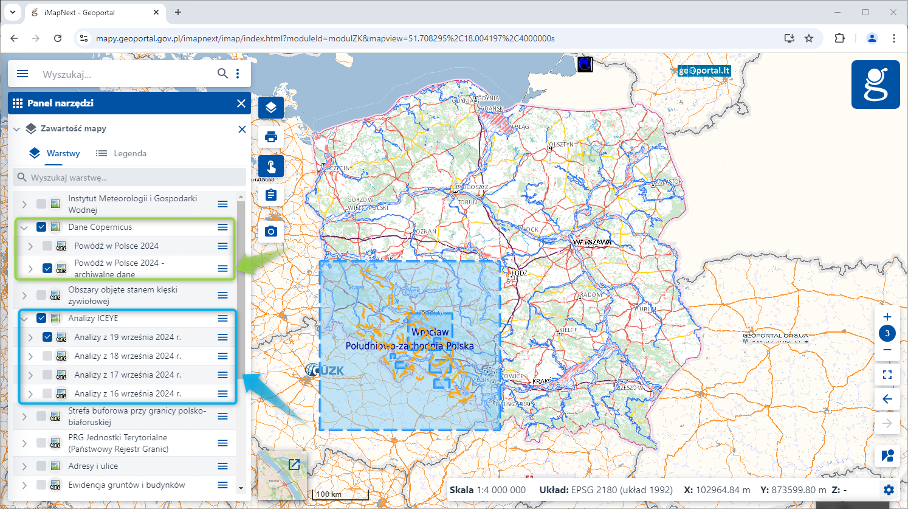Click the geoportal.lt link on the map

click(x=704, y=71)
